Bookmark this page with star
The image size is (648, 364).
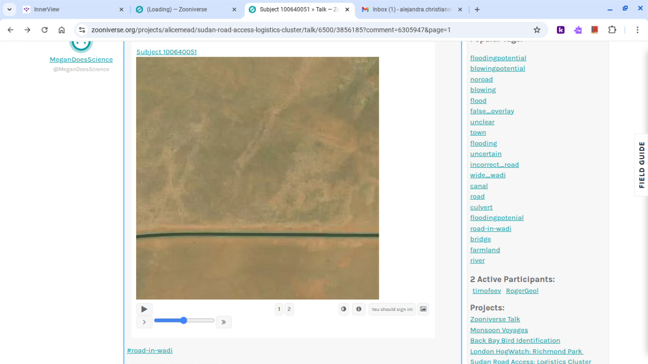537,30
